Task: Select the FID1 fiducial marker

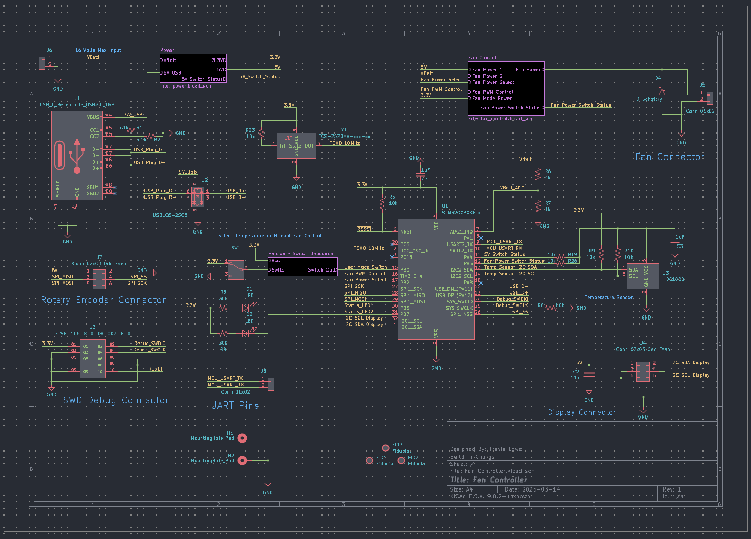Action: (x=369, y=461)
